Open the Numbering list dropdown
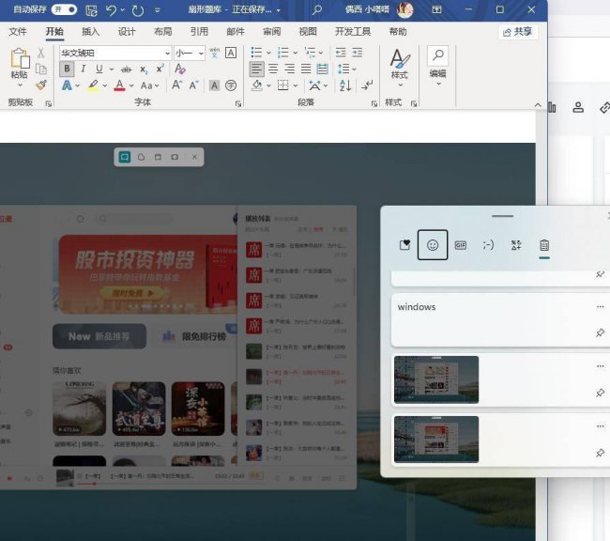The height and width of the screenshot is (541, 610). click(x=295, y=53)
